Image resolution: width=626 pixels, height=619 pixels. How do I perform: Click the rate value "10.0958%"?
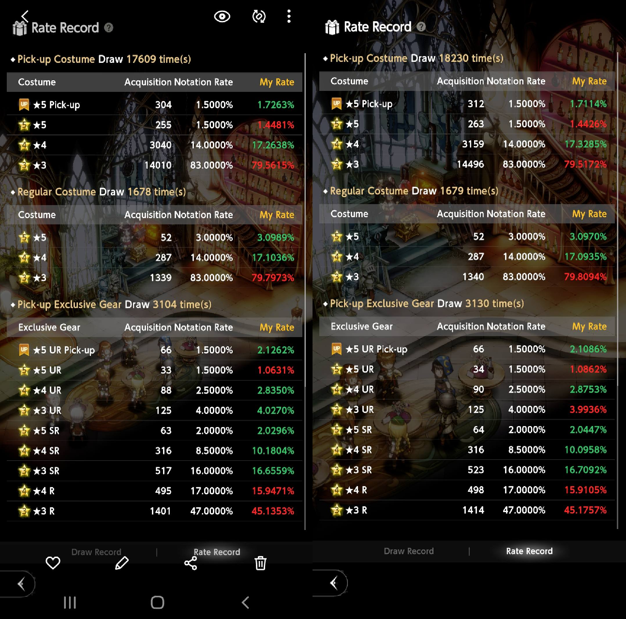pos(585,450)
